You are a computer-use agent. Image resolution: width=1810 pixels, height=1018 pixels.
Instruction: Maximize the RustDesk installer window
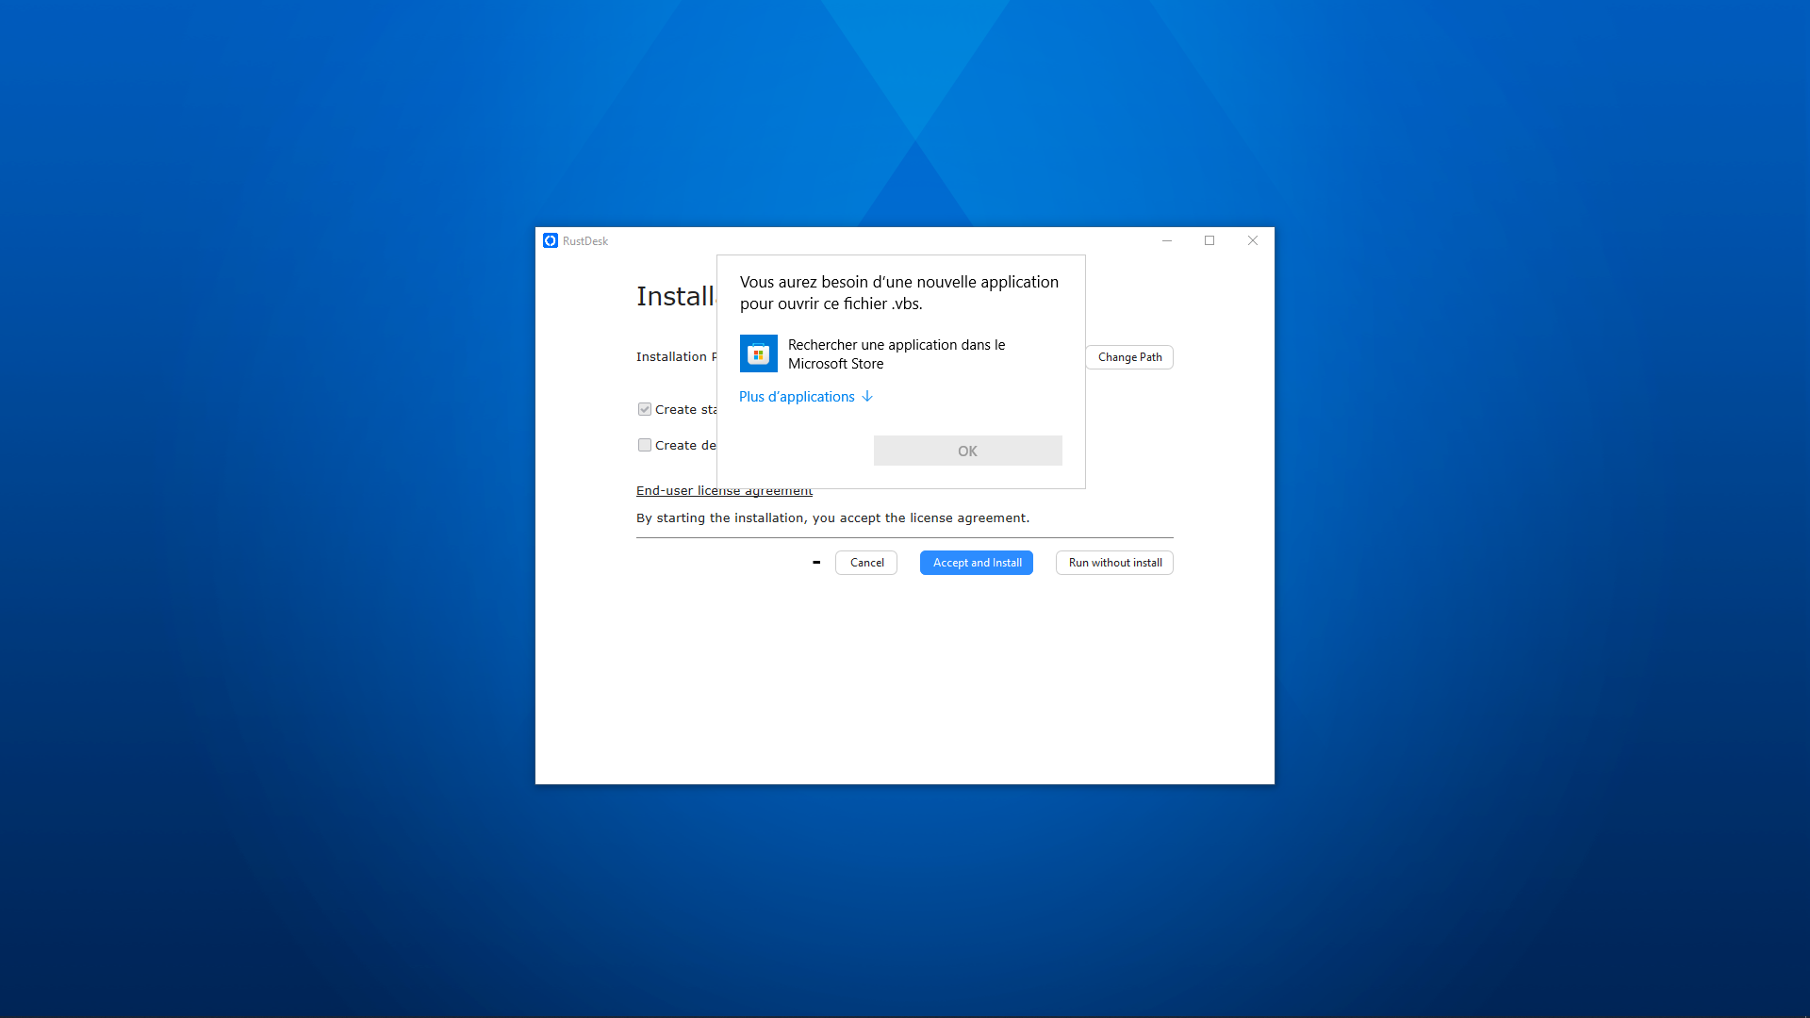coord(1209,240)
